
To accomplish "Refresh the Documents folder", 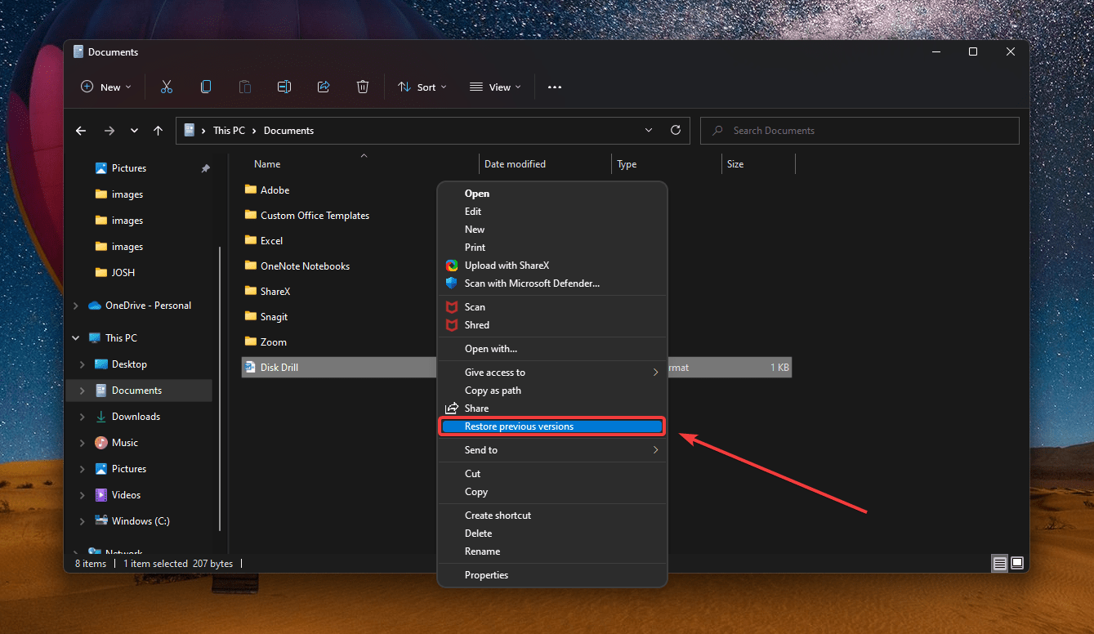I will (676, 130).
